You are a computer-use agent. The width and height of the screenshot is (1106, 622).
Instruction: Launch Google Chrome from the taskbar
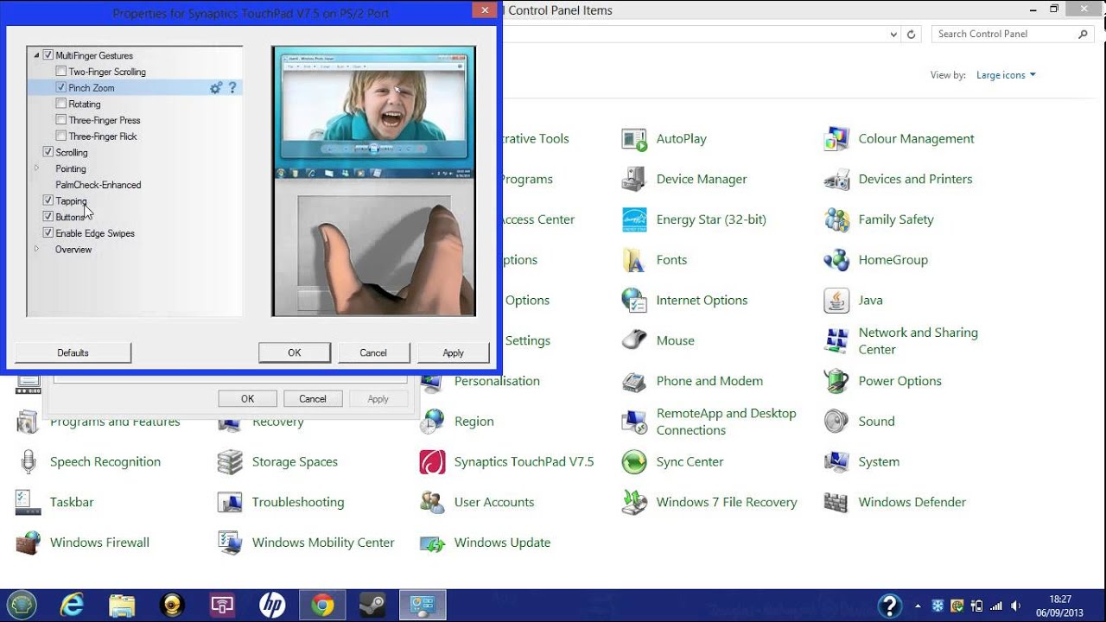pos(322,605)
